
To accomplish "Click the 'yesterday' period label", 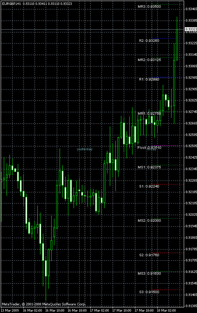I will 85,149.
